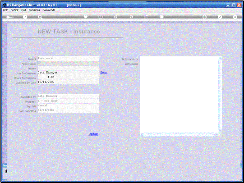The height and width of the screenshot is (183, 244).
Task: Click the magnifying glass search icon
Action: click(40, 17)
